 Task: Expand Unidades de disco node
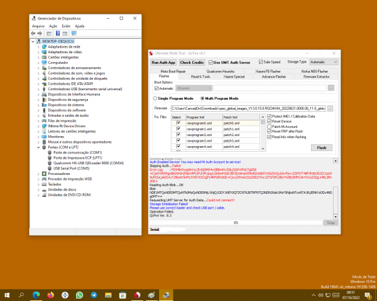coord(38,189)
